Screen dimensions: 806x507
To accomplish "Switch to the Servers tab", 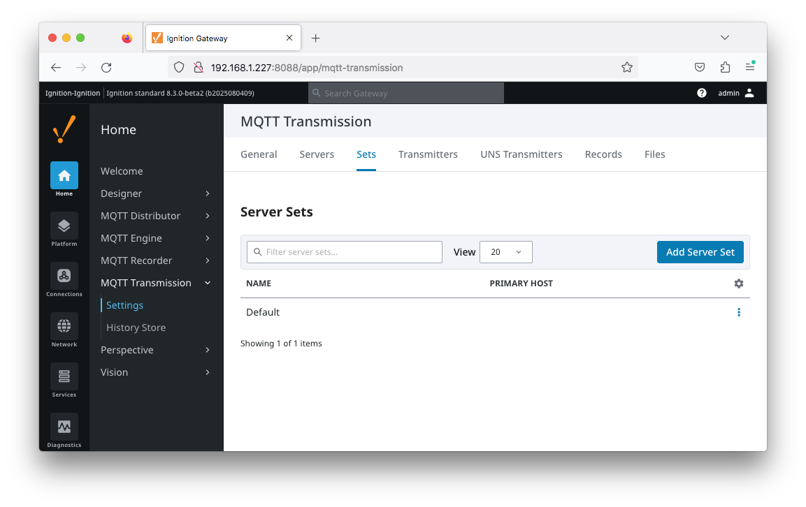I will coord(317,154).
